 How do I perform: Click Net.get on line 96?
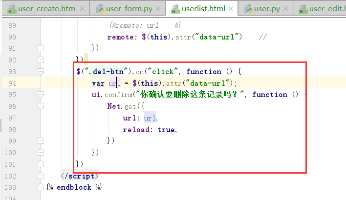click(121, 106)
